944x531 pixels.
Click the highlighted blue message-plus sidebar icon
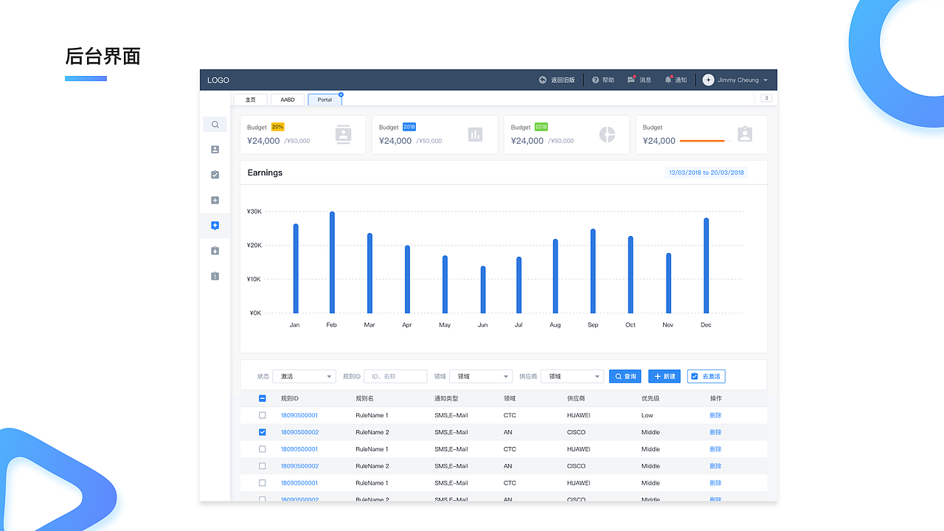[x=215, y=226]
